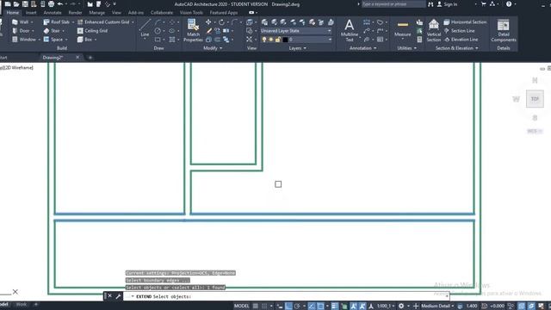Click the Open file icon
The image size is (551, 310).
16,3
